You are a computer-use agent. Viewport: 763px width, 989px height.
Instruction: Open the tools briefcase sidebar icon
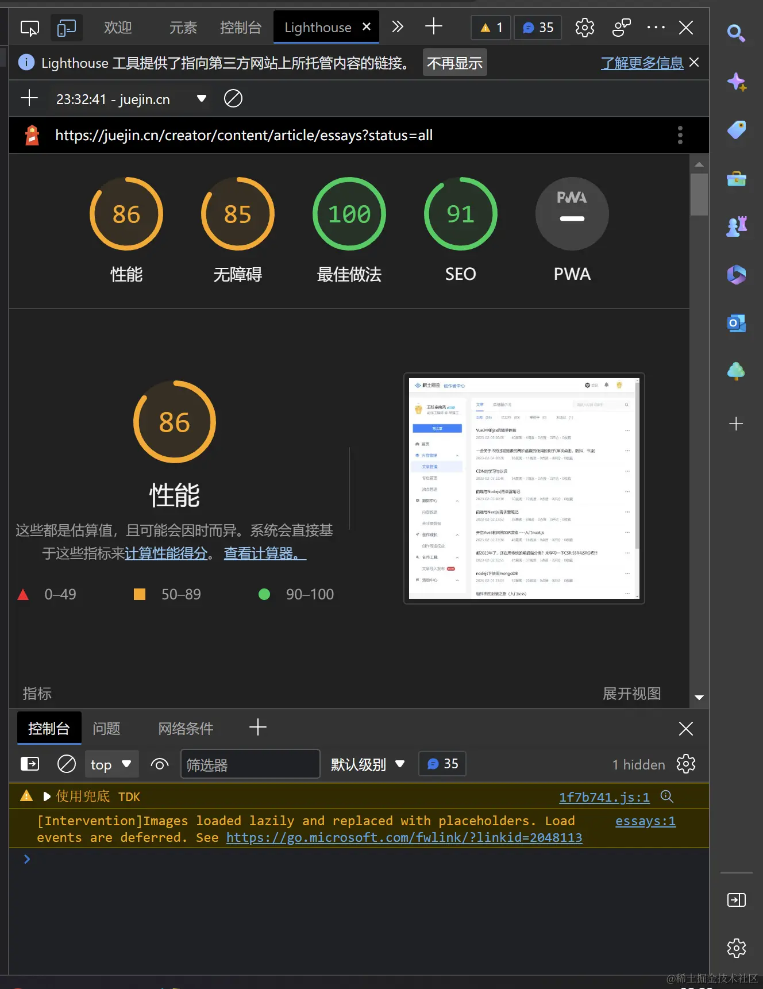tap(737, 179)
